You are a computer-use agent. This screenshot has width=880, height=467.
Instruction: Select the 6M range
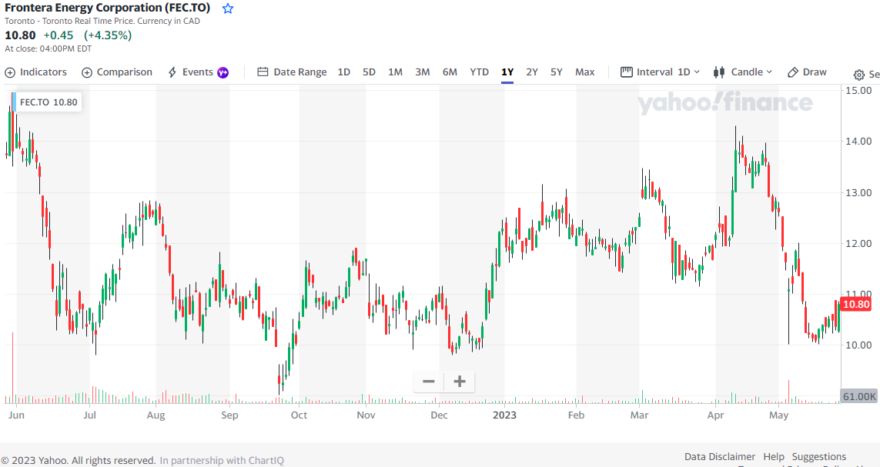[450, 72]
